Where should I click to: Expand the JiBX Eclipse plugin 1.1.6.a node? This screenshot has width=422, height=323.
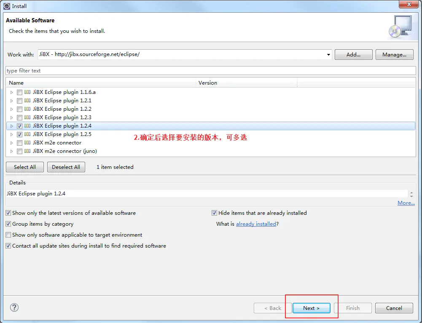tap(11, 92)
